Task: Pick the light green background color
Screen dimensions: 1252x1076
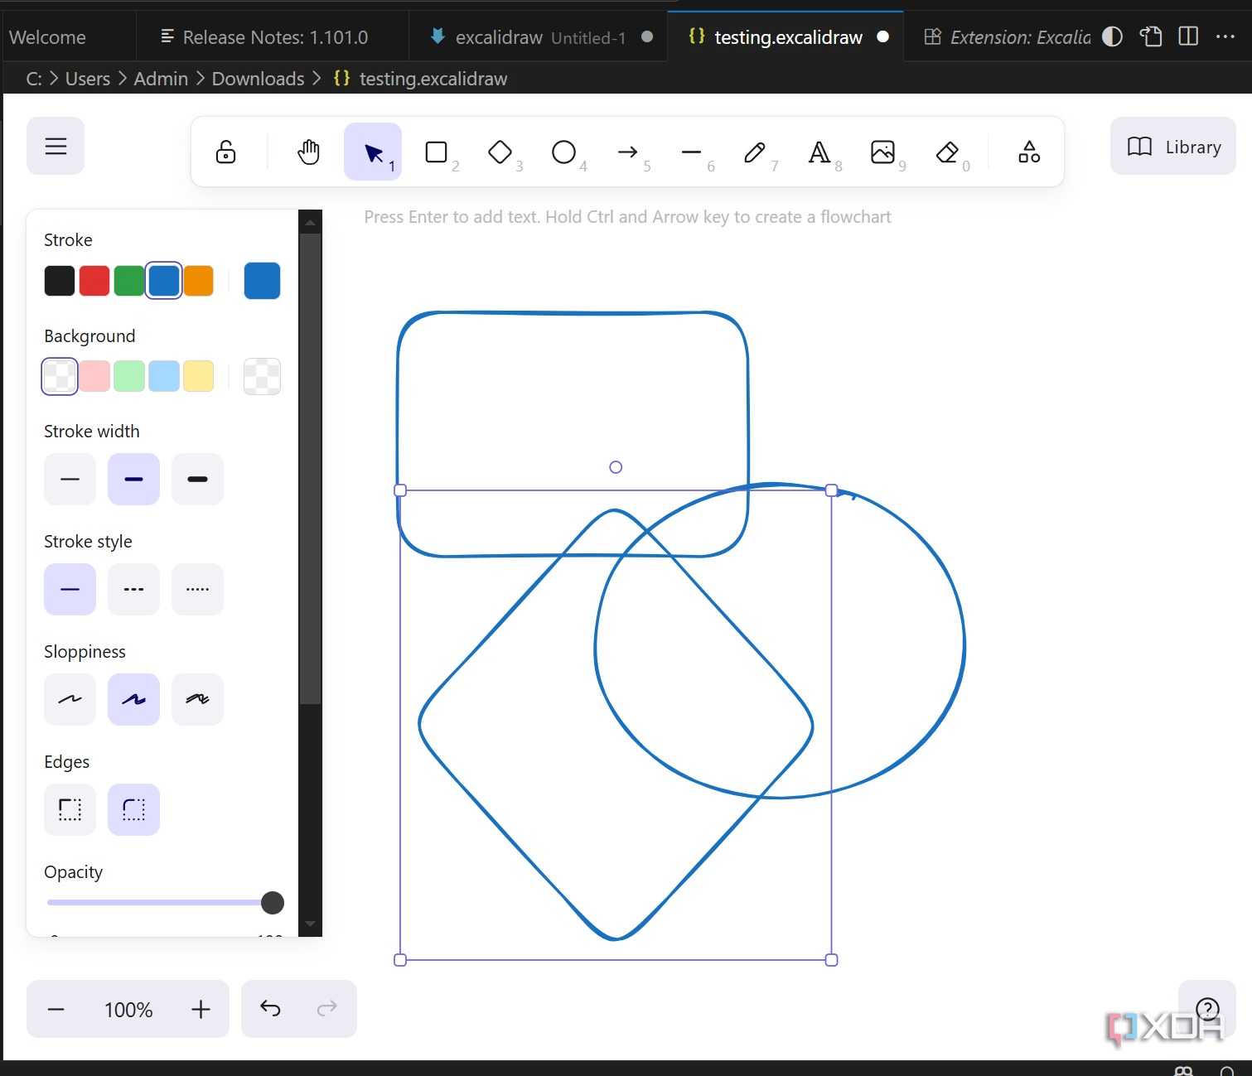Action: pyautogui.click(x=129, y=376)
